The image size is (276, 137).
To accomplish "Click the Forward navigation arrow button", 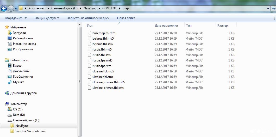I will pyautogui.click(x=11, y=8).
